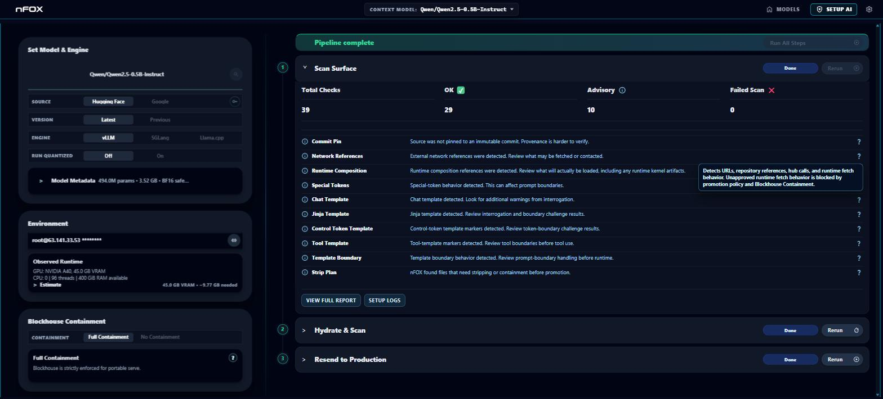Select Hugging Face as source

coord(108,102)
